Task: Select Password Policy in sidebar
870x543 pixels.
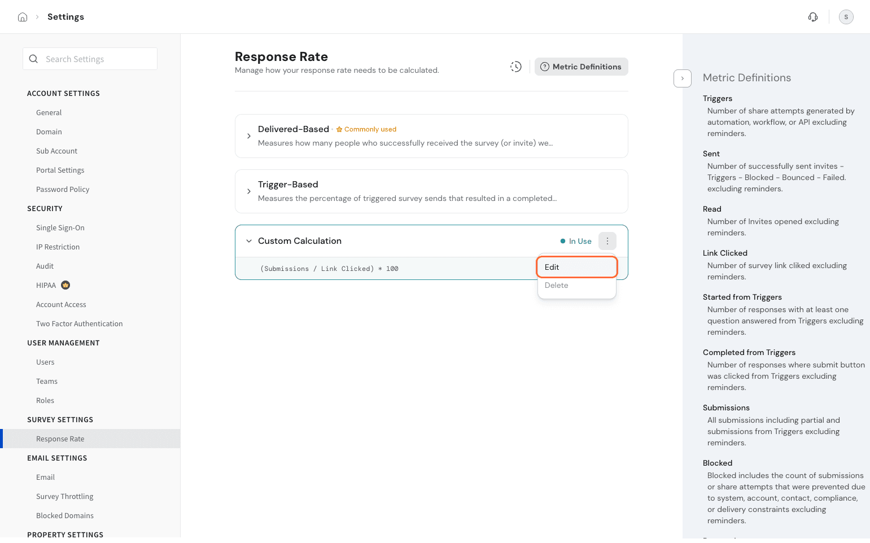Action: point(63,190)
